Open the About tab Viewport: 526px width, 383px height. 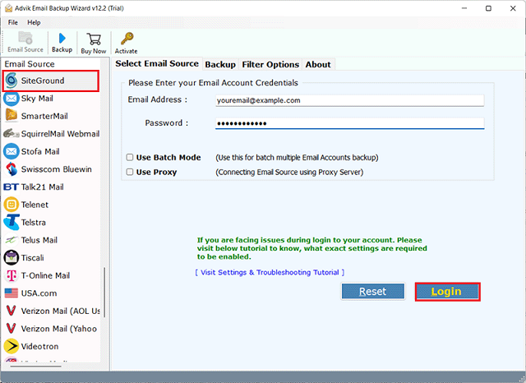[x=318, y=64]
